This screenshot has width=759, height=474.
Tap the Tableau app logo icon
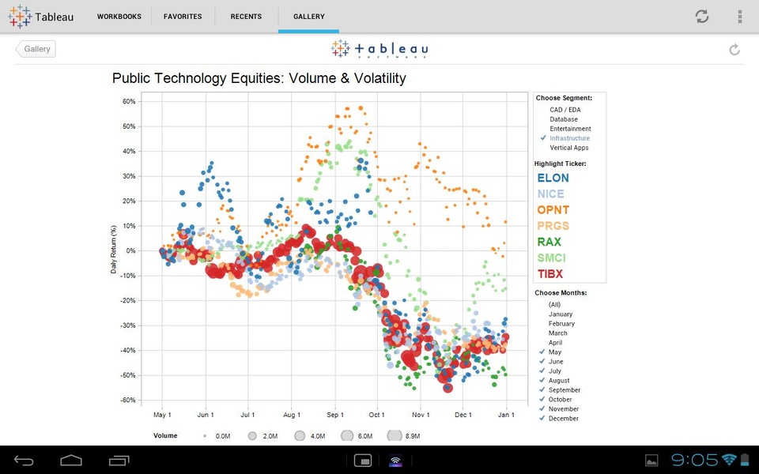tap(20, 17)
